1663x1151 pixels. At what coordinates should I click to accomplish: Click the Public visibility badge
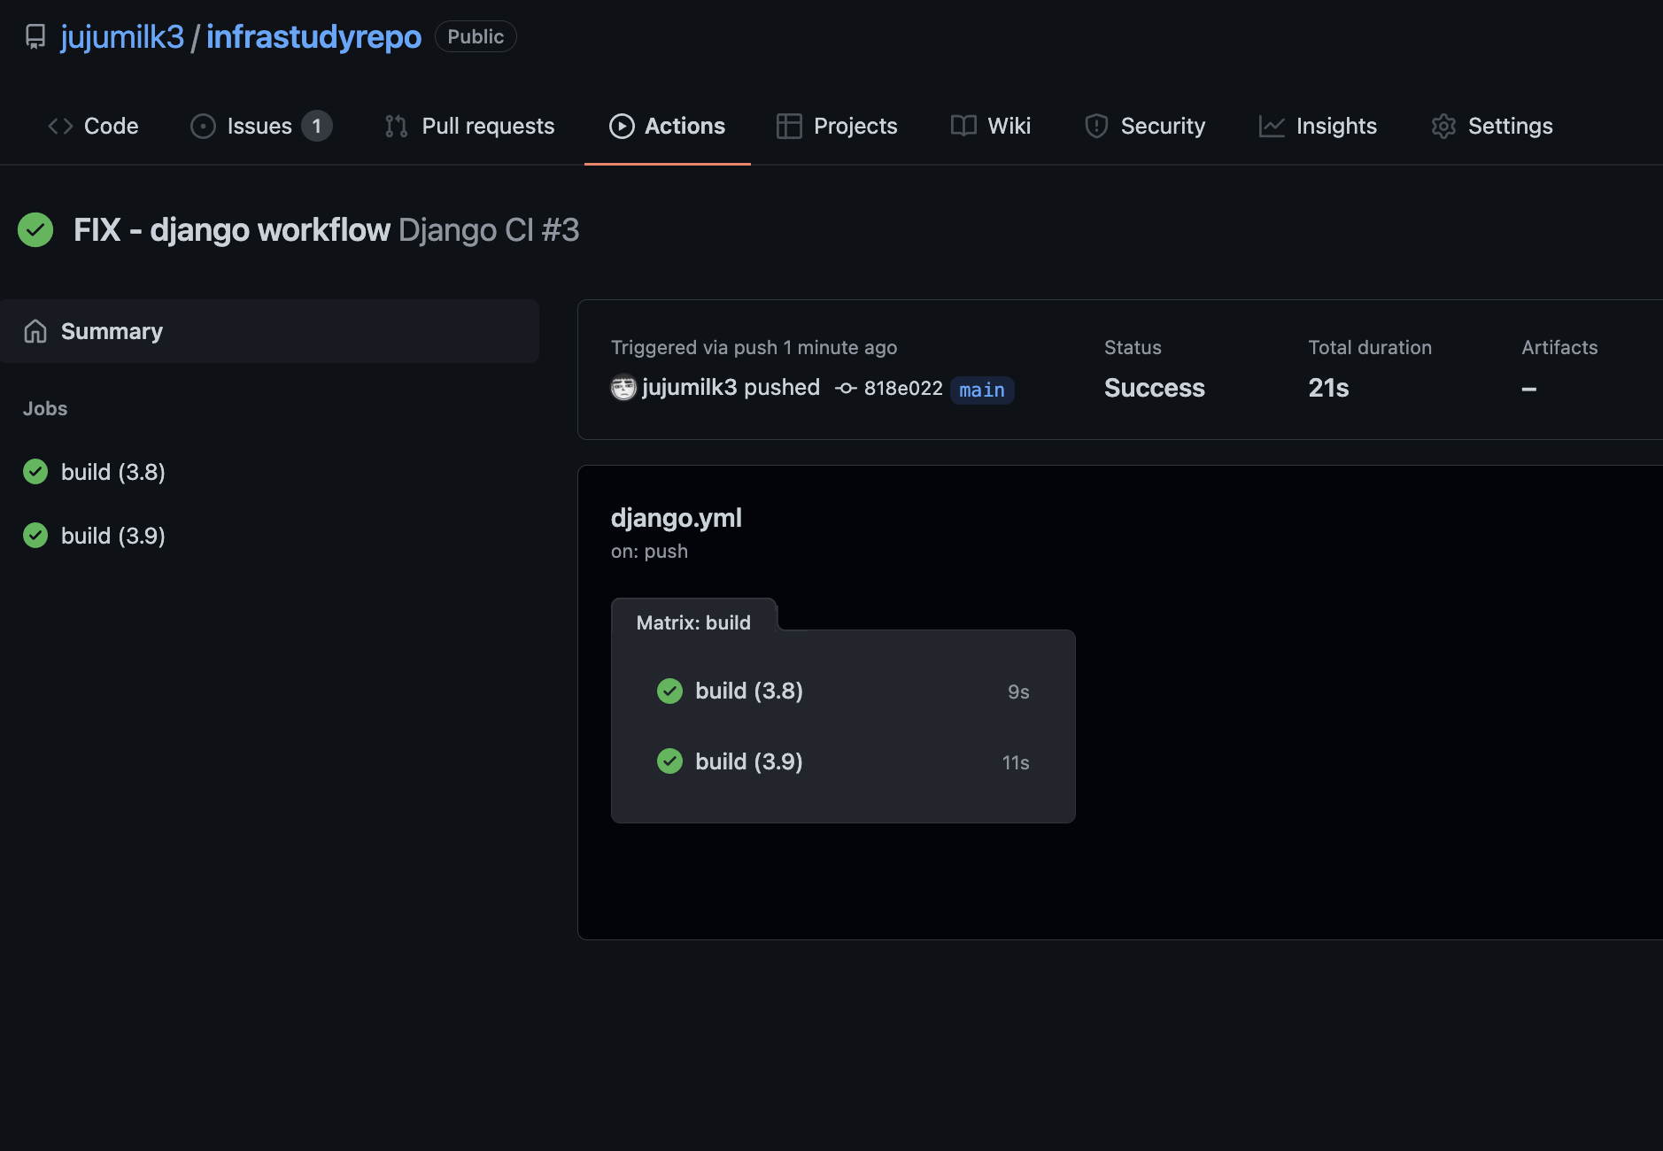[476, 36]
